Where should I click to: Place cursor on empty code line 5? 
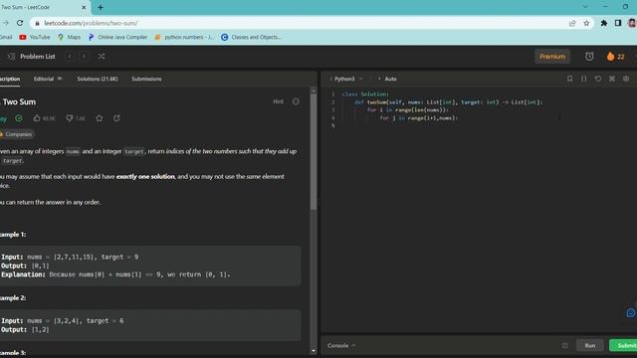(484, 126)
